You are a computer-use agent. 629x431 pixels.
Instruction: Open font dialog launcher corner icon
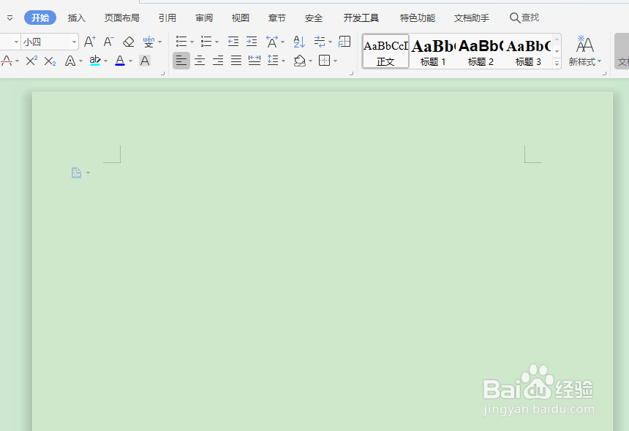coord(162,73)
